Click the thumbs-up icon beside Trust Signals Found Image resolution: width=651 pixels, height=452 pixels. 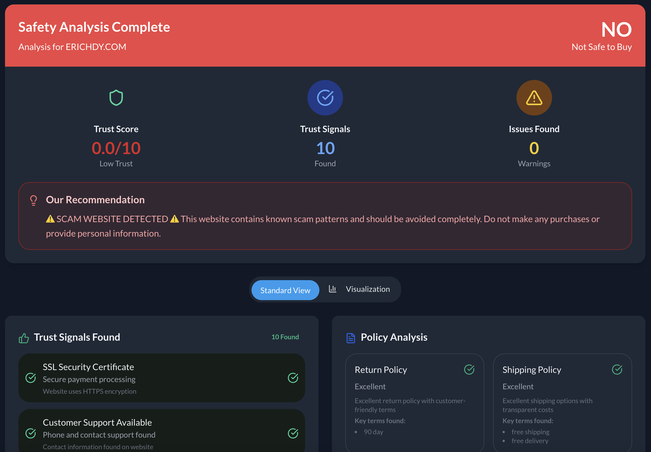(x=24, y=338)
